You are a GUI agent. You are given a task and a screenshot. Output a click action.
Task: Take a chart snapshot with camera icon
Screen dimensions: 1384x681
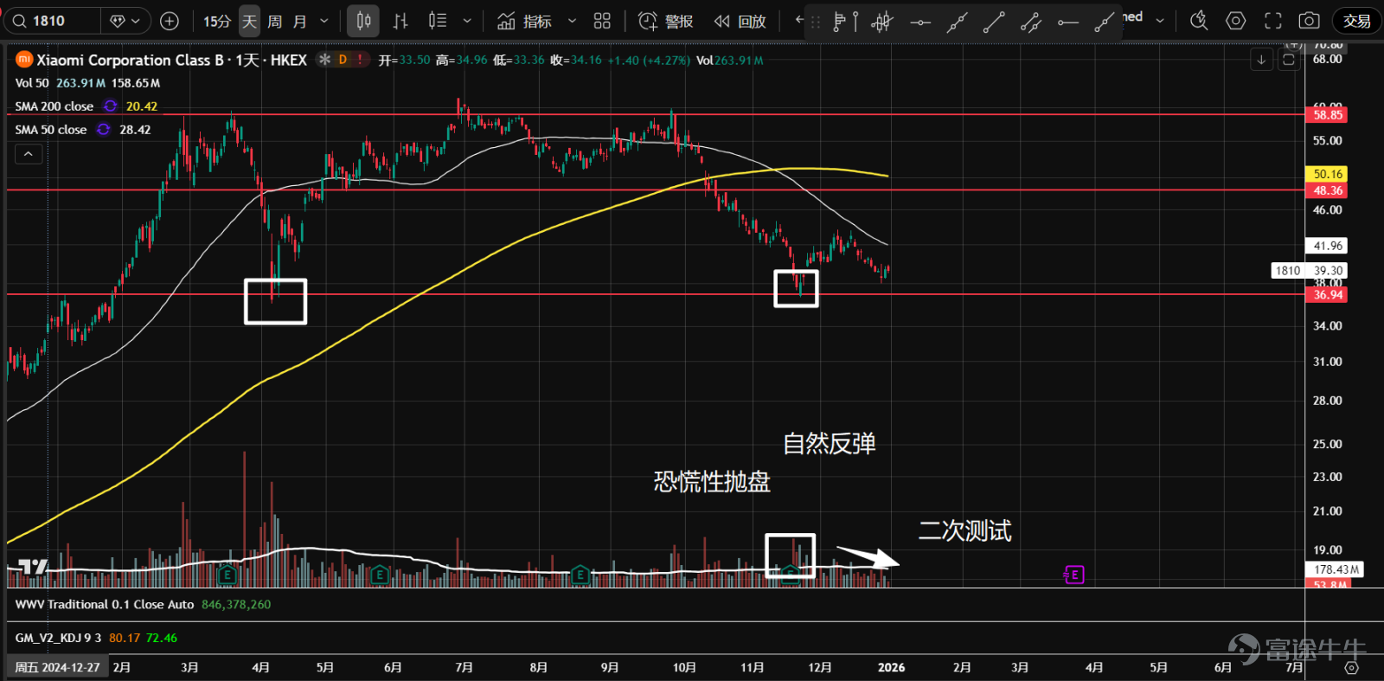click(x=1310, y=21)
